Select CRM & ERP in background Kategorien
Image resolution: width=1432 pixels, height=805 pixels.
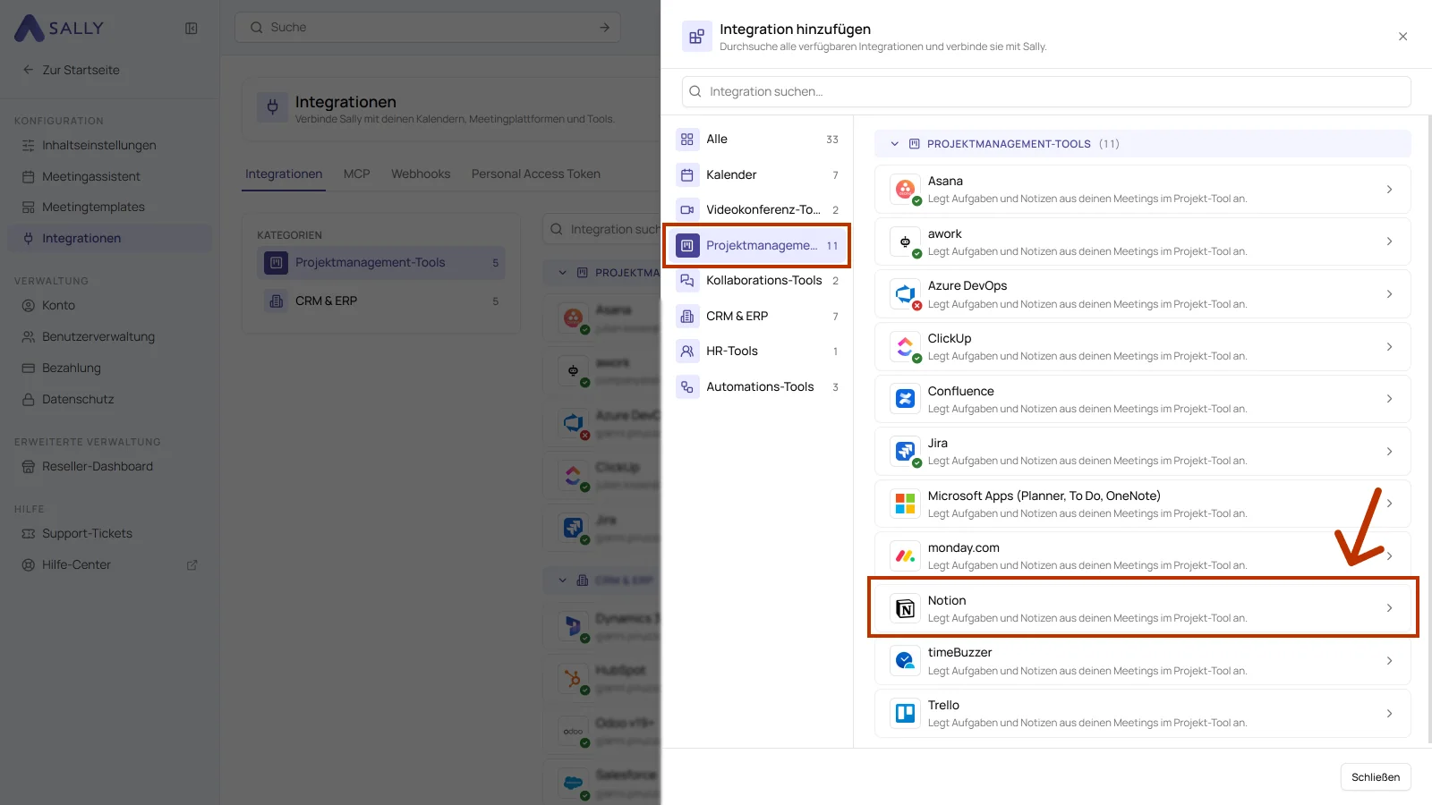click(x=381, y=301)
